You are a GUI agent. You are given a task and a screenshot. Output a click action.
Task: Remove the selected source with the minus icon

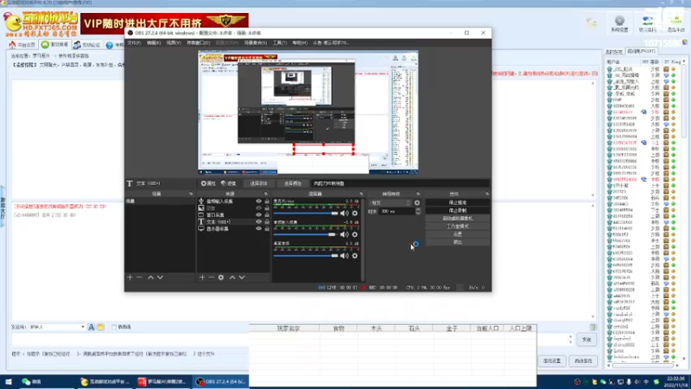[x=212, y=277]
